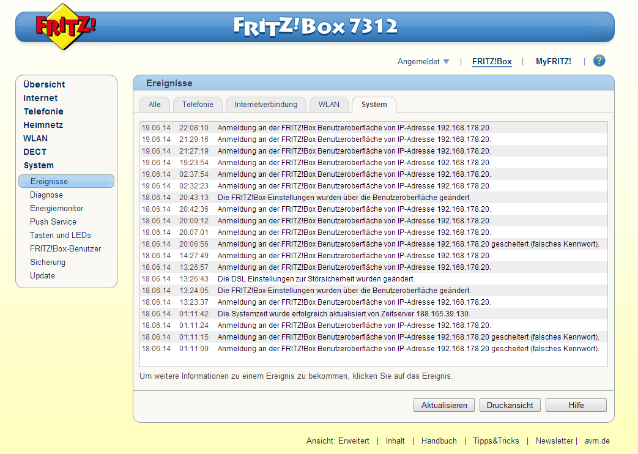Click the Druckansicht button
Image resolution: width=638 pixels, height=454 pixels.
[x=510, y=405]
